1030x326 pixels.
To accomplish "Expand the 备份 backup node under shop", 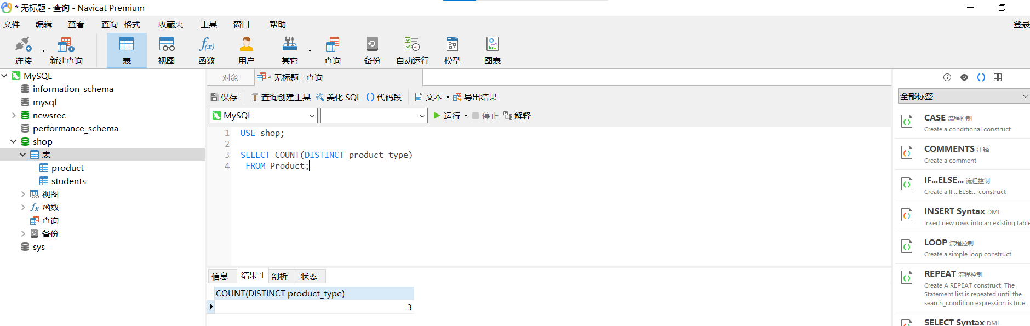I will click(x=23, y=233).
